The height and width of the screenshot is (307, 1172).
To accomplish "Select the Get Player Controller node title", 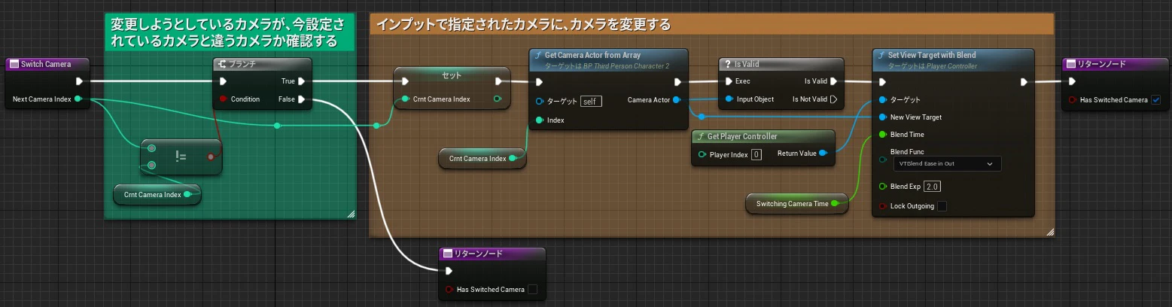I will 742,136.
